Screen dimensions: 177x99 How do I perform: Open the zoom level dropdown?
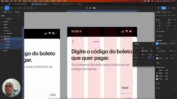[x=174, y=8]
